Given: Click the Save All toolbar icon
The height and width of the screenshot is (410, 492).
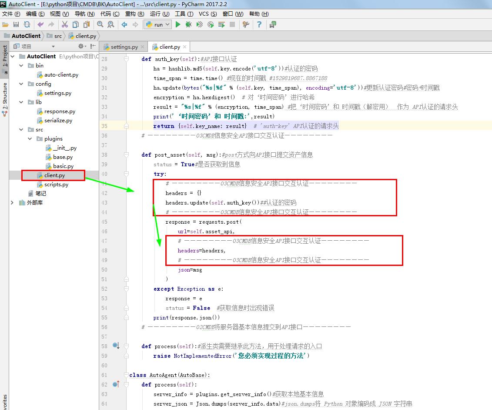Looking at the screenshot, I should point(16,24).
